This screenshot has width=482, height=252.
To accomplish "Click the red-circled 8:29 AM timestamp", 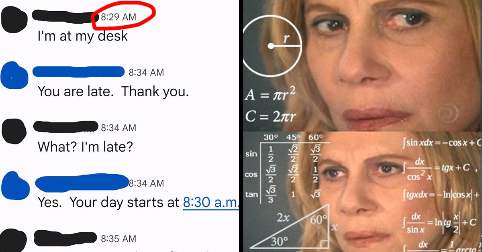I will 118,17.
